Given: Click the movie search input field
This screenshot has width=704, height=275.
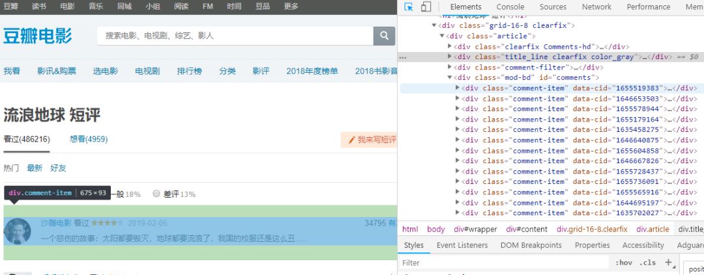Looking at the screenshot, I should [235, 36].
